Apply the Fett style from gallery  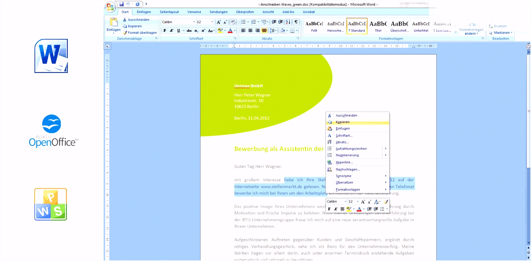click(314, 26)
